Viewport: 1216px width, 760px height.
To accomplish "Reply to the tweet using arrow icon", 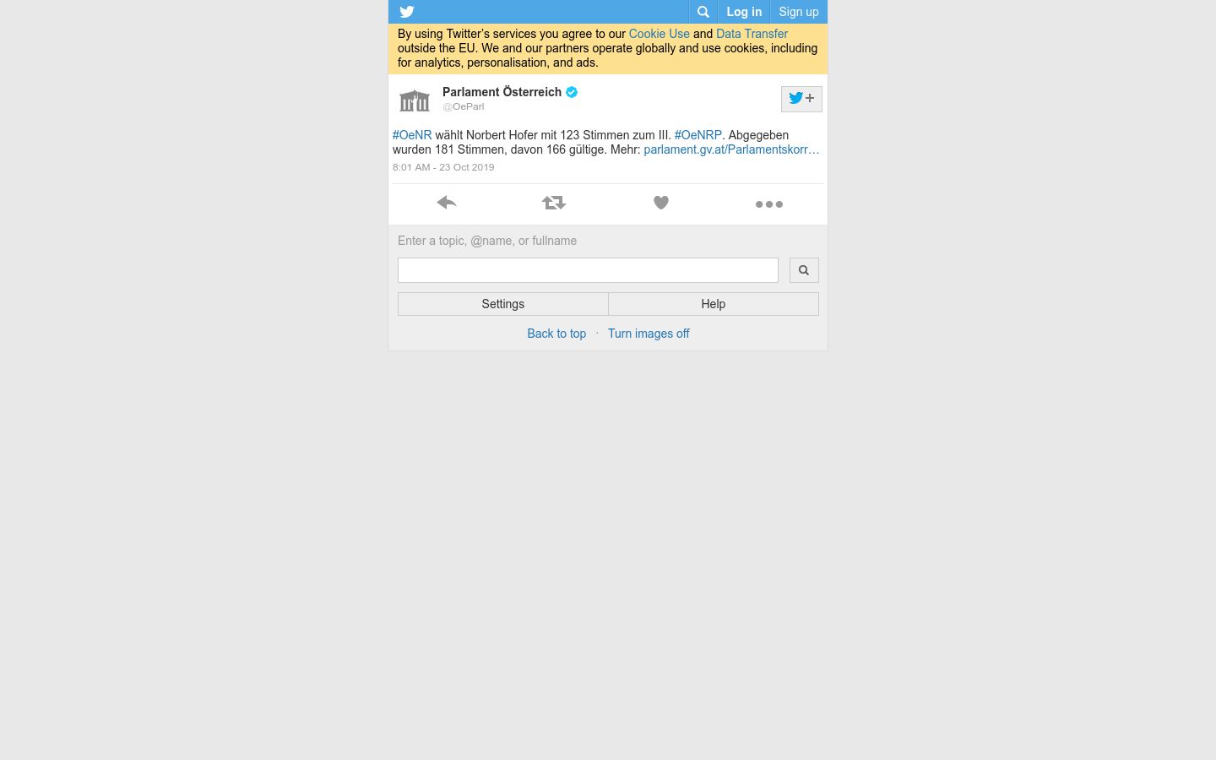I will [447, 203].
